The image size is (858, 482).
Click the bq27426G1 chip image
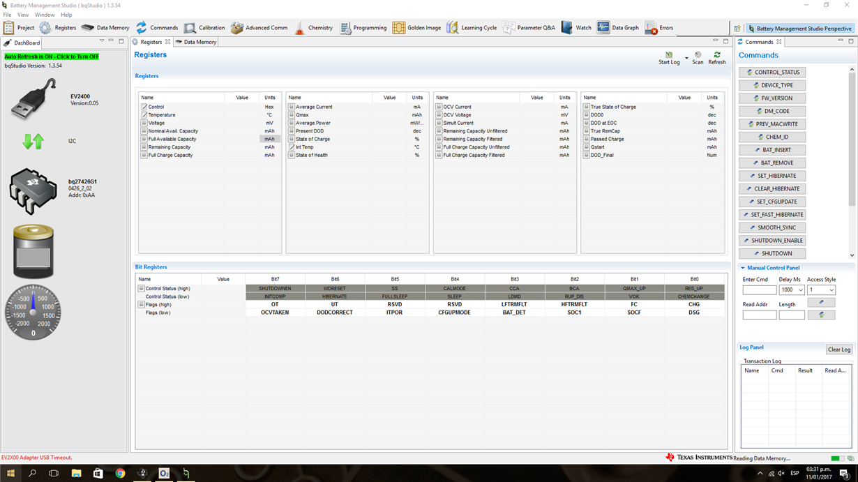(33, 190)
